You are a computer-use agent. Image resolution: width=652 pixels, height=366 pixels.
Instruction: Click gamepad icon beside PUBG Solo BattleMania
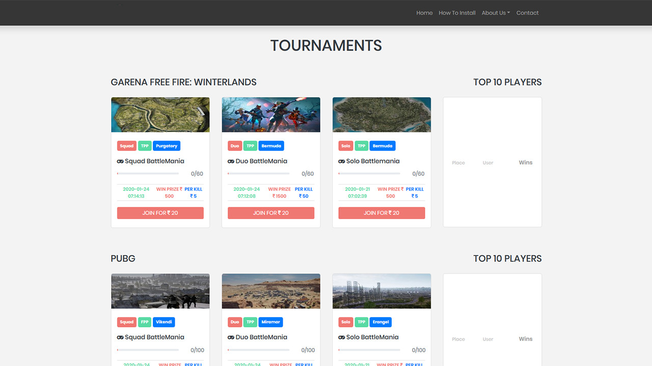(x=342, y=338)
